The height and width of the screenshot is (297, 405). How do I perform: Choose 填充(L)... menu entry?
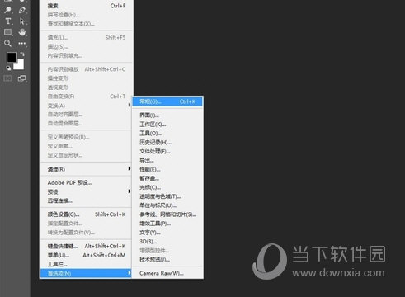(87, 37)
